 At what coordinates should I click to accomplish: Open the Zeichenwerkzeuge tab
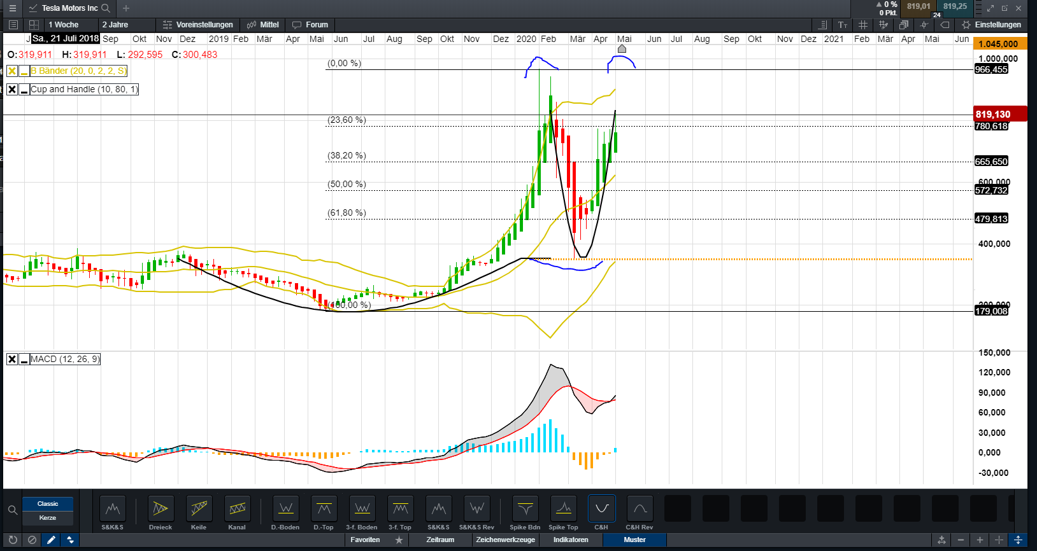(506, 540)
